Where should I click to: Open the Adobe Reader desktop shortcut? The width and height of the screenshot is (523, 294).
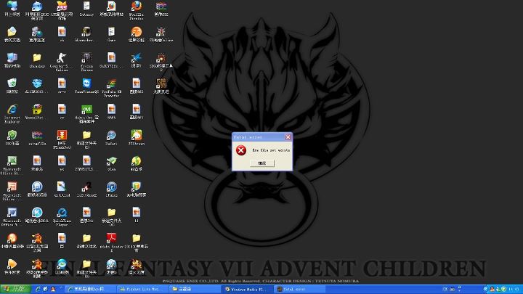[x=111, y=238]
